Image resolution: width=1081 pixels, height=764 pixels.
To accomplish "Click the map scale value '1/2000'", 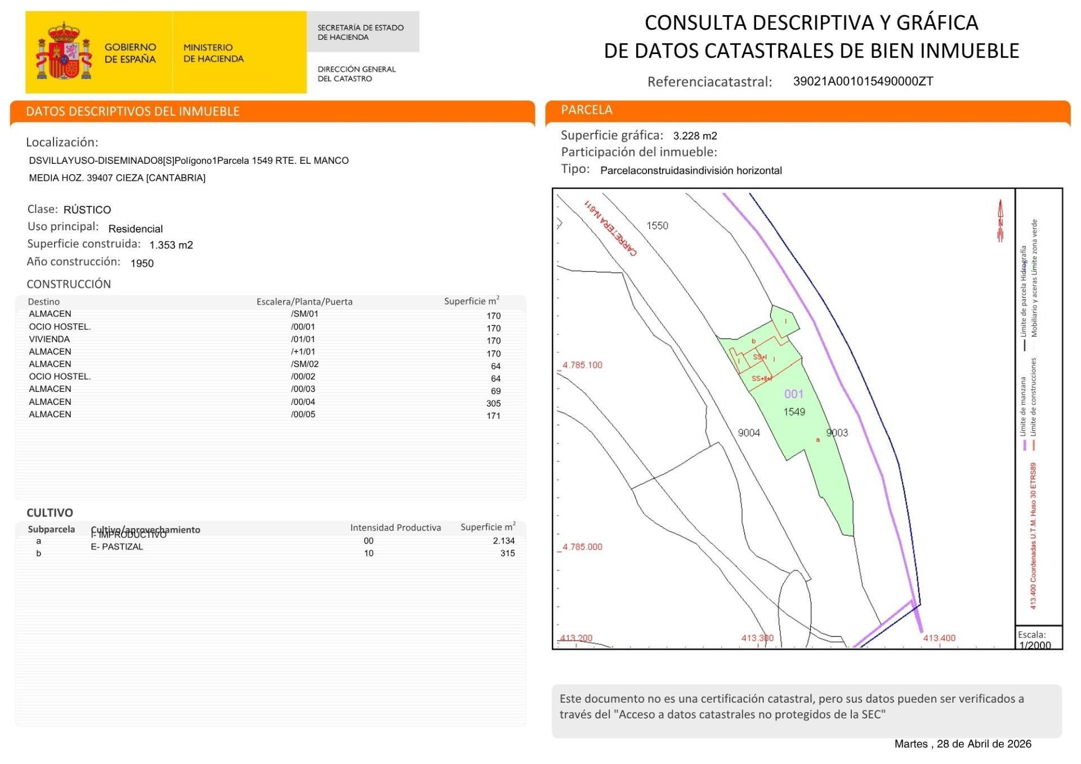I will pos(1035,645).
